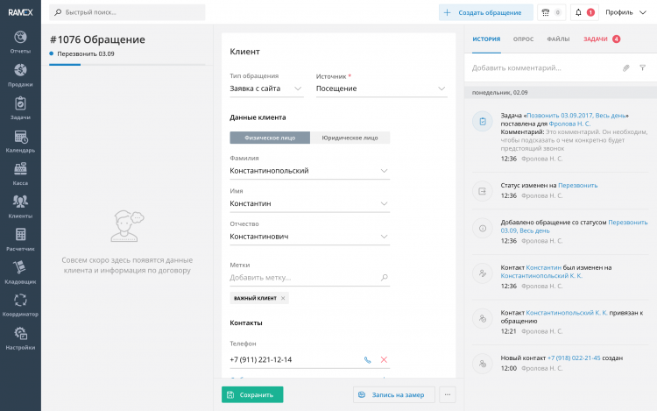
Task: Open Отчеты in the sidebar
Action: [20, 41]
